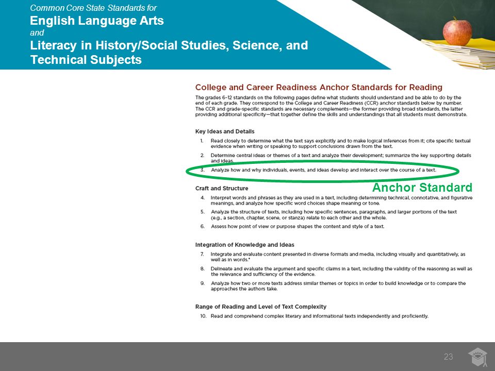Click standard 4 'Interpret words and phrases'
The height and width of the screenshot is (371, 495).
coord(341,200)
